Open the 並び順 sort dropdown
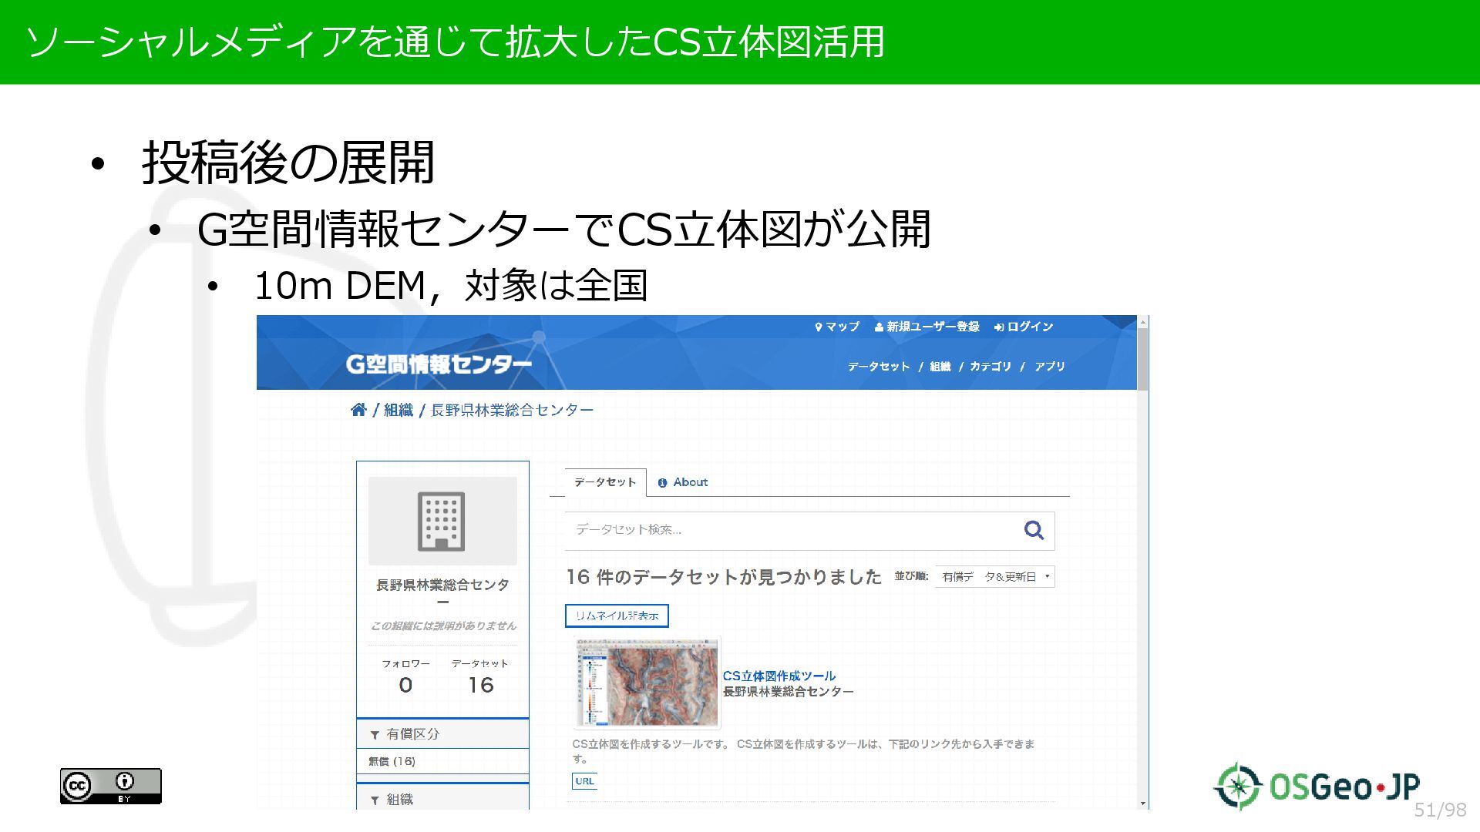 (x=994, y=576)
